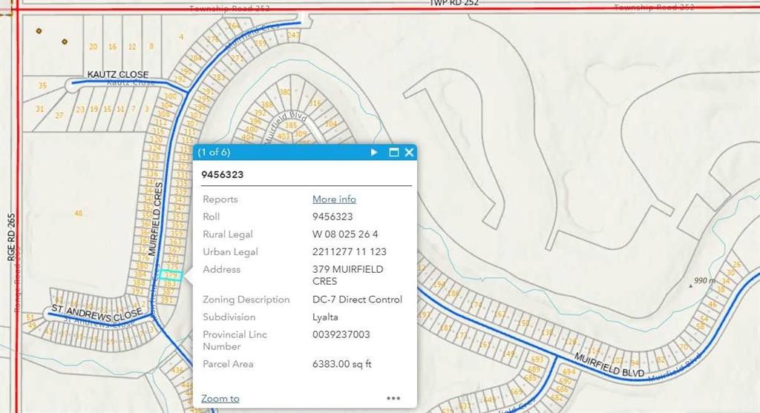This screenshot has height=413, width=760.
Task: Select parcel number 380 near Muirfield Blvd
Action: (284, 92)
